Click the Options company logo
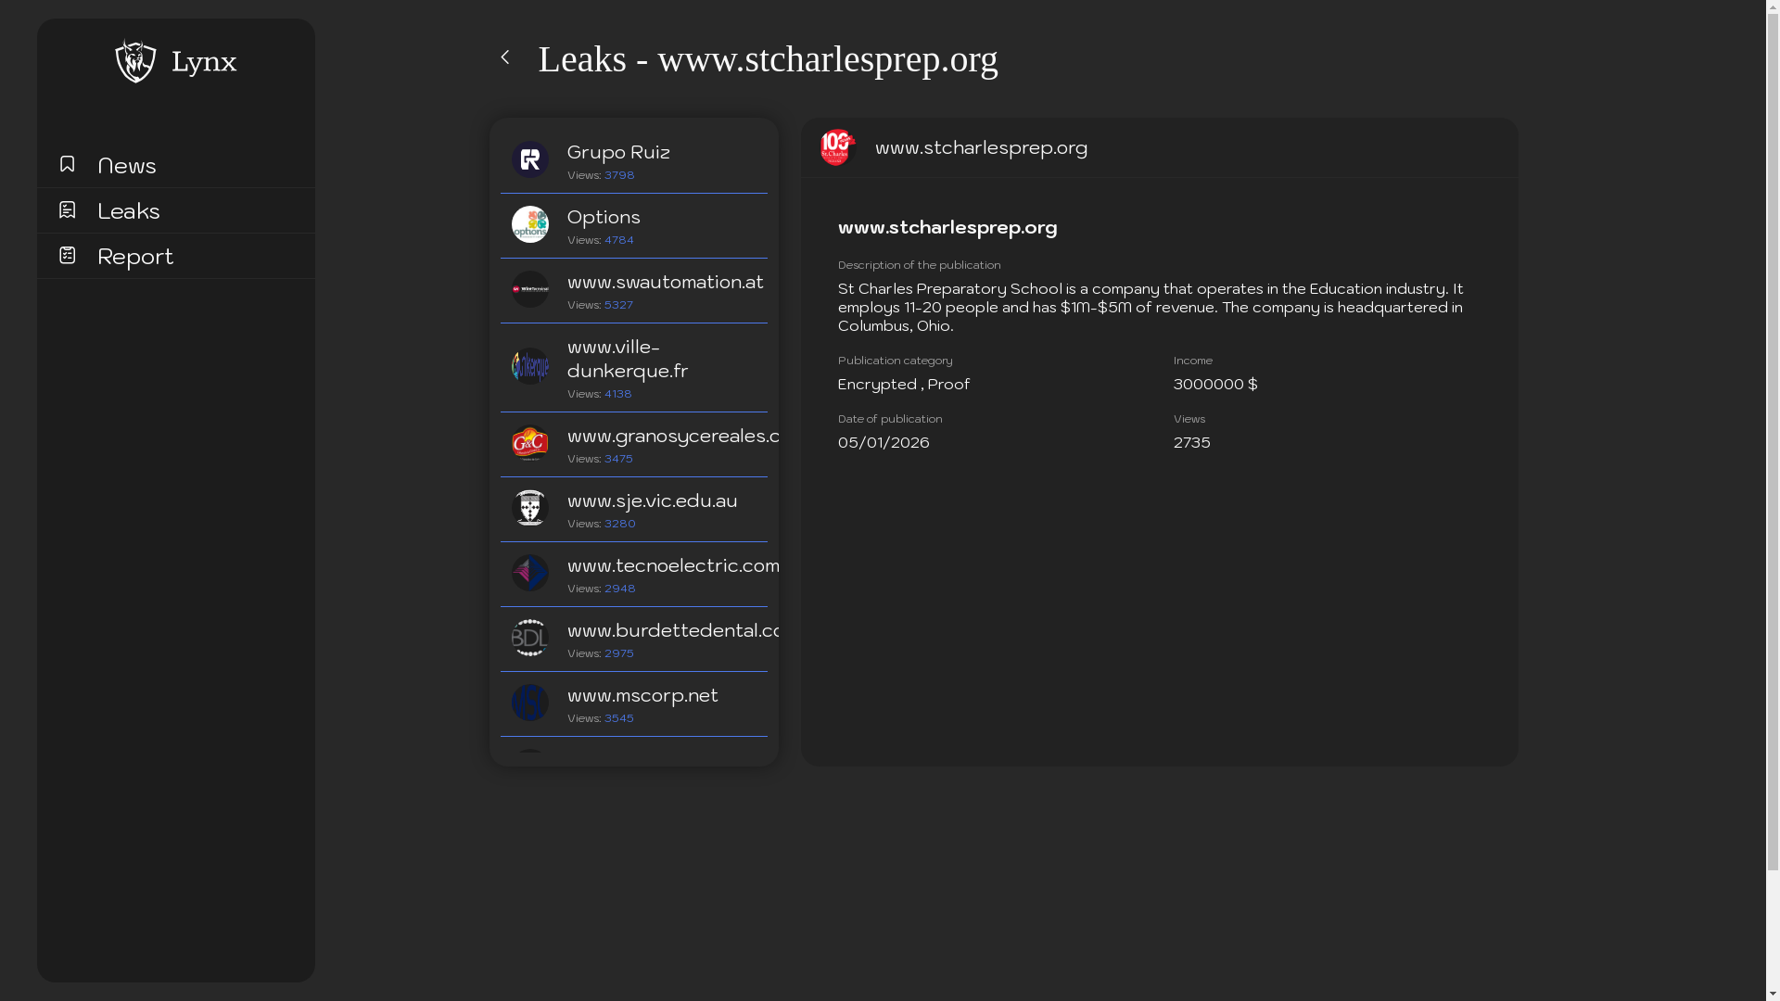The image size is (1780, 1001). click(x=529, y=224)
